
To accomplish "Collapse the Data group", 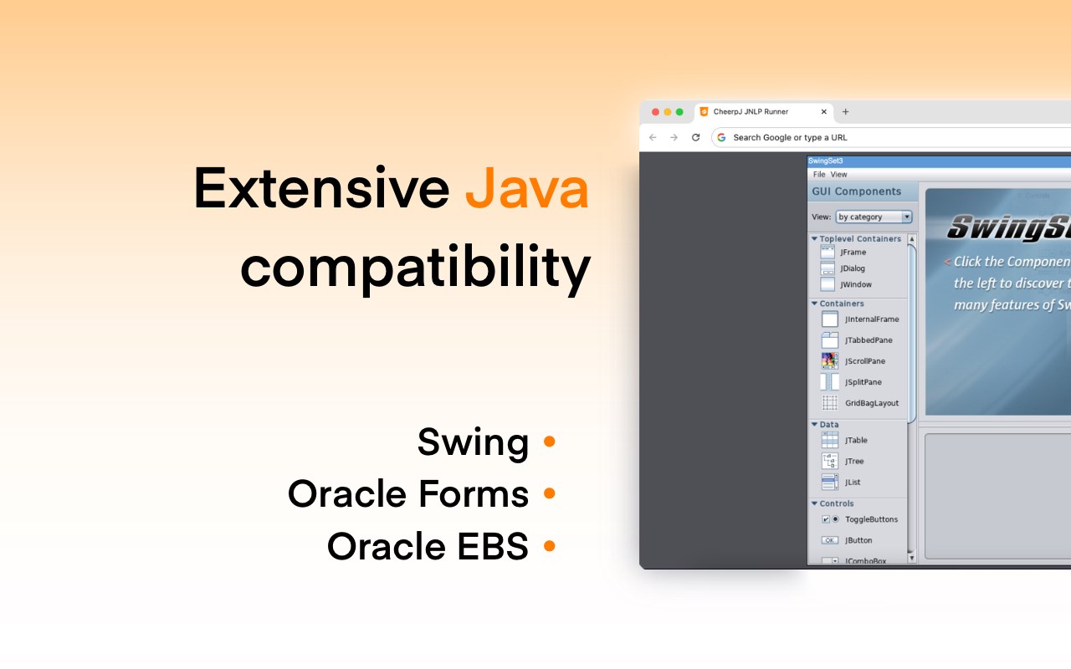I will (x=814, y=425).
